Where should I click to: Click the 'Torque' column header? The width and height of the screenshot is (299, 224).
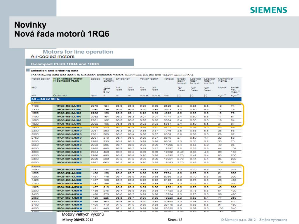[169, 79]
